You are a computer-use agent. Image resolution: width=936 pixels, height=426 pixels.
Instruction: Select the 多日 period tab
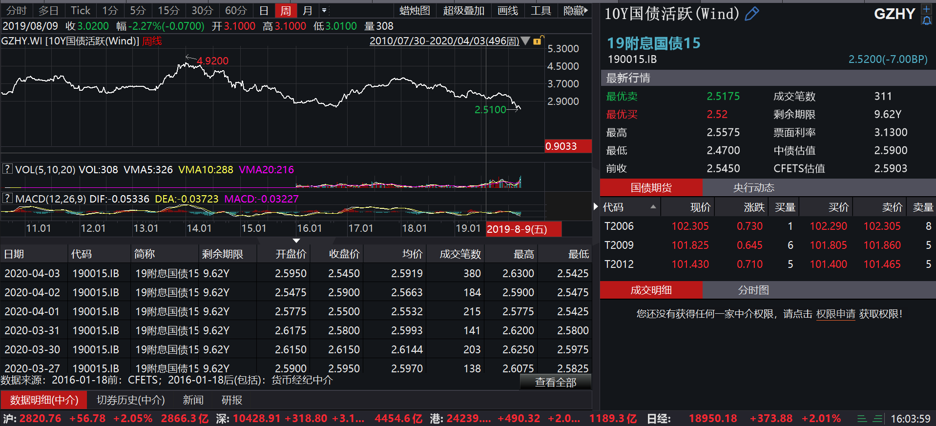(48, 10)
